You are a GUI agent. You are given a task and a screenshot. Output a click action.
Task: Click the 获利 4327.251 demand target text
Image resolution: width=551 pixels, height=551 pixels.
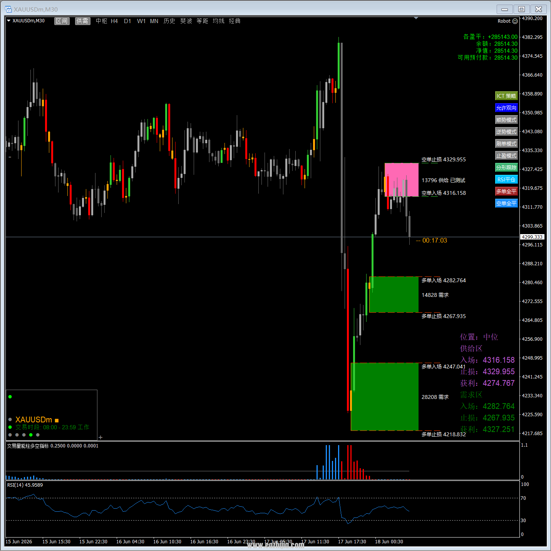click(487, 429)
